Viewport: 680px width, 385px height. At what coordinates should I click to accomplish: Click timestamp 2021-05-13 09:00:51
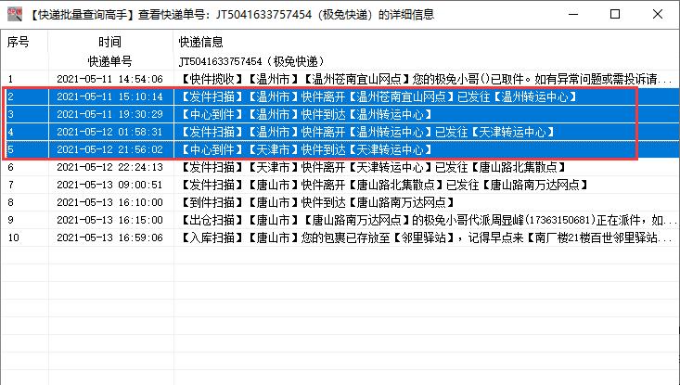point(109,185)
